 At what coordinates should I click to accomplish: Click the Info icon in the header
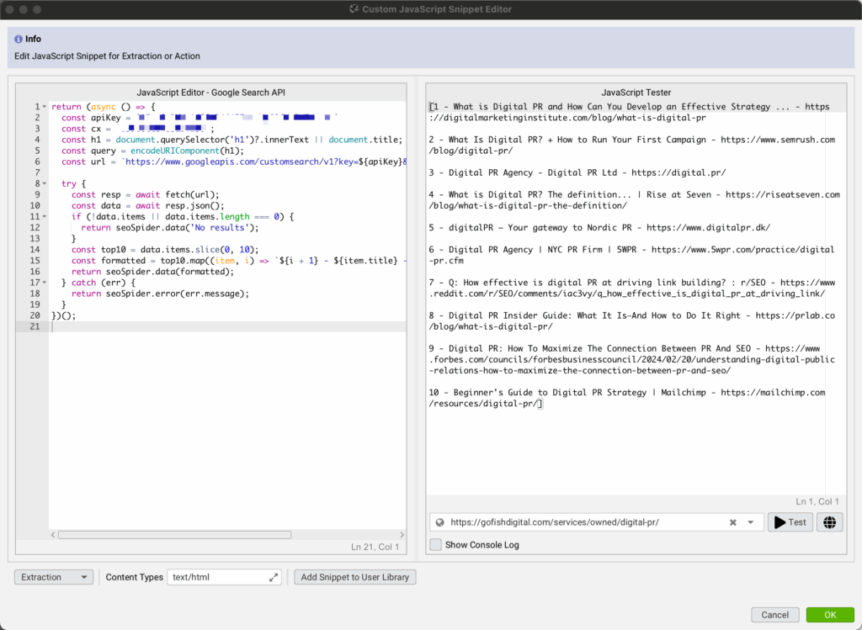pyautogui.click(x=17, y=39)
